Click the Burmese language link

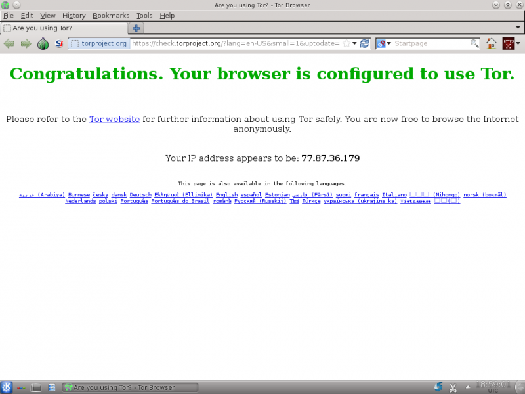pos(79,194)
